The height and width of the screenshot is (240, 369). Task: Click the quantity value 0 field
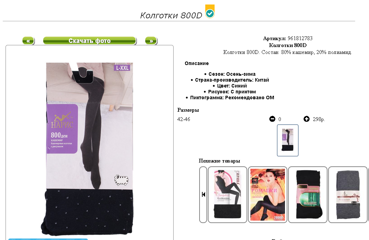[279, 119]
